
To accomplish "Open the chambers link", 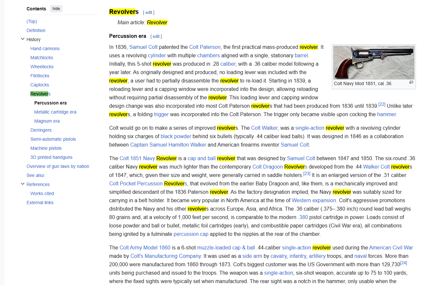I will tap(209, 55).
